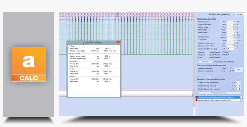Image resolution: width=247 pixels, height=127 pixels.
Task: Adjust Number of strings per protection stepper
Action: pyautogui.click(x=240, y=83)
